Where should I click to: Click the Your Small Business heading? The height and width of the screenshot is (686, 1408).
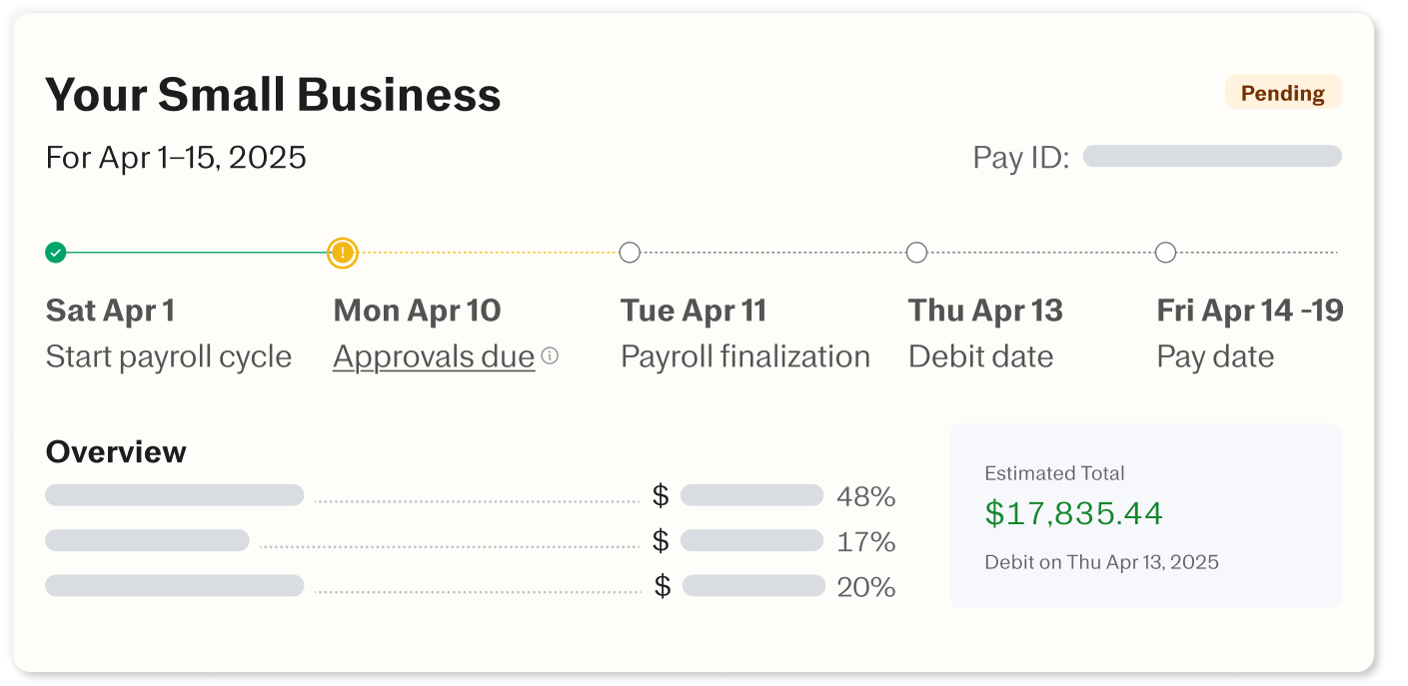pyautogui.click(x=273, y=95)
